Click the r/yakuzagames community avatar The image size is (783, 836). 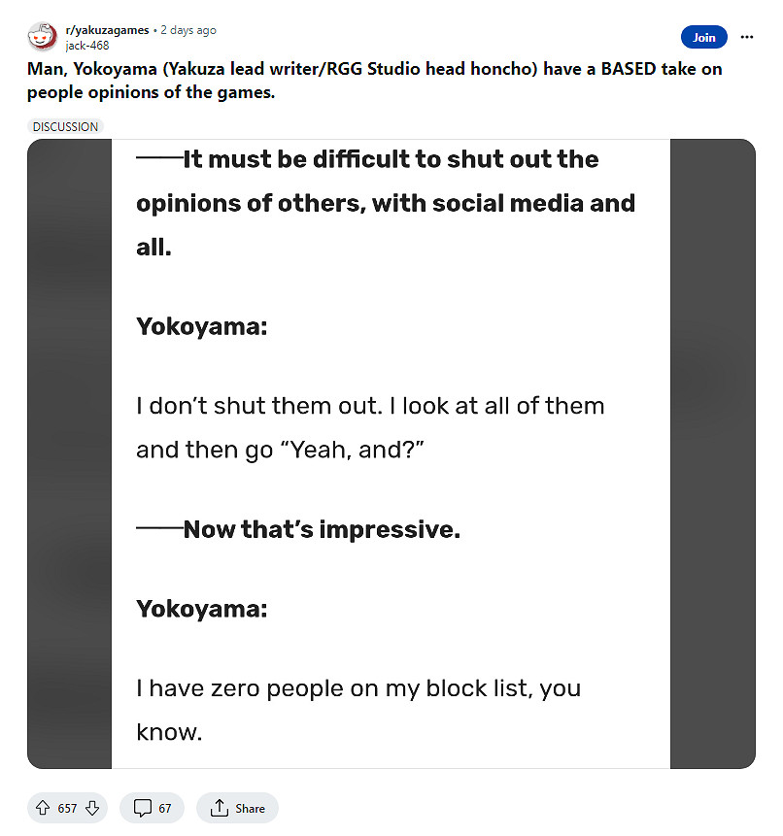(42, 37)
